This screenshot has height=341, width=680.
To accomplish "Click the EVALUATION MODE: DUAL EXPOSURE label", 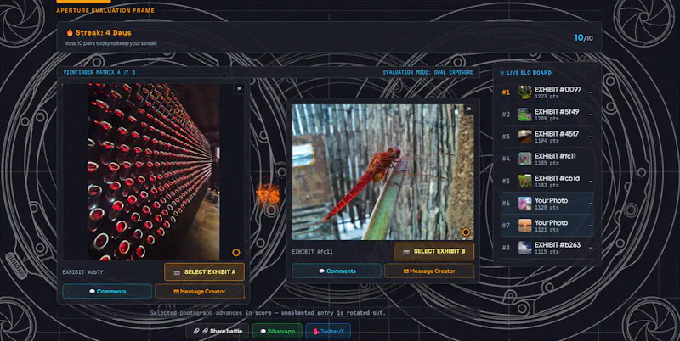I will (428, 72).
